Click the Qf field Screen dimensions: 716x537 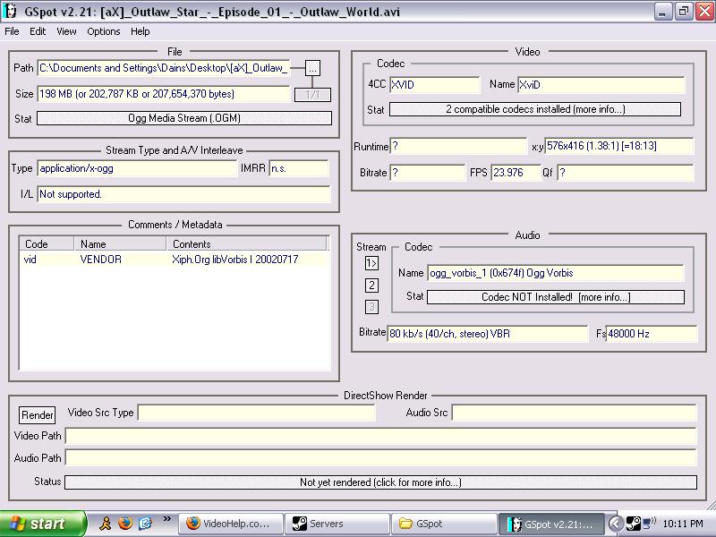(x=626, y=173)
